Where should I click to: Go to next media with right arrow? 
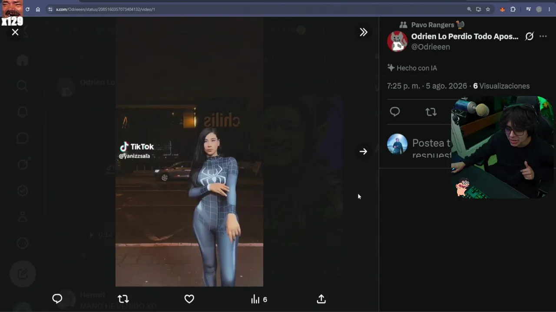click(x=363, y=151)
